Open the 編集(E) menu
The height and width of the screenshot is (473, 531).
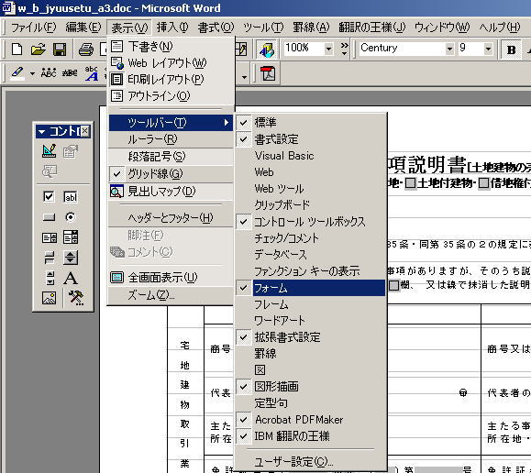pyautogui.click(x=83, y=27)
